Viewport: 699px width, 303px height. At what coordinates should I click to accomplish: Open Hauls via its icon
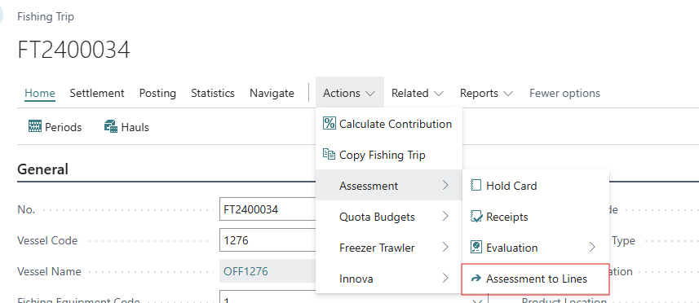[111, 127]
